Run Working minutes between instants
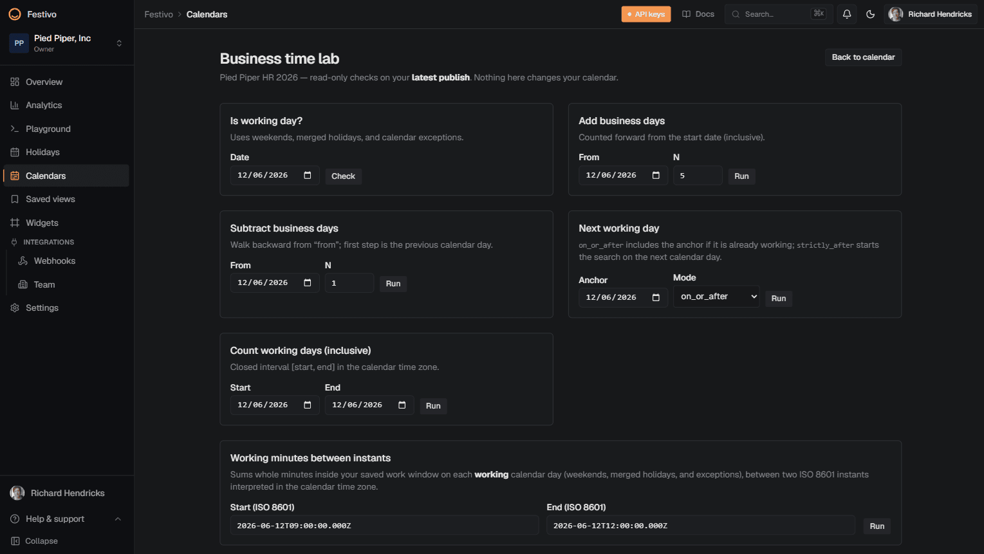Viewport: 984px width, 554px height. pos(877,526)
